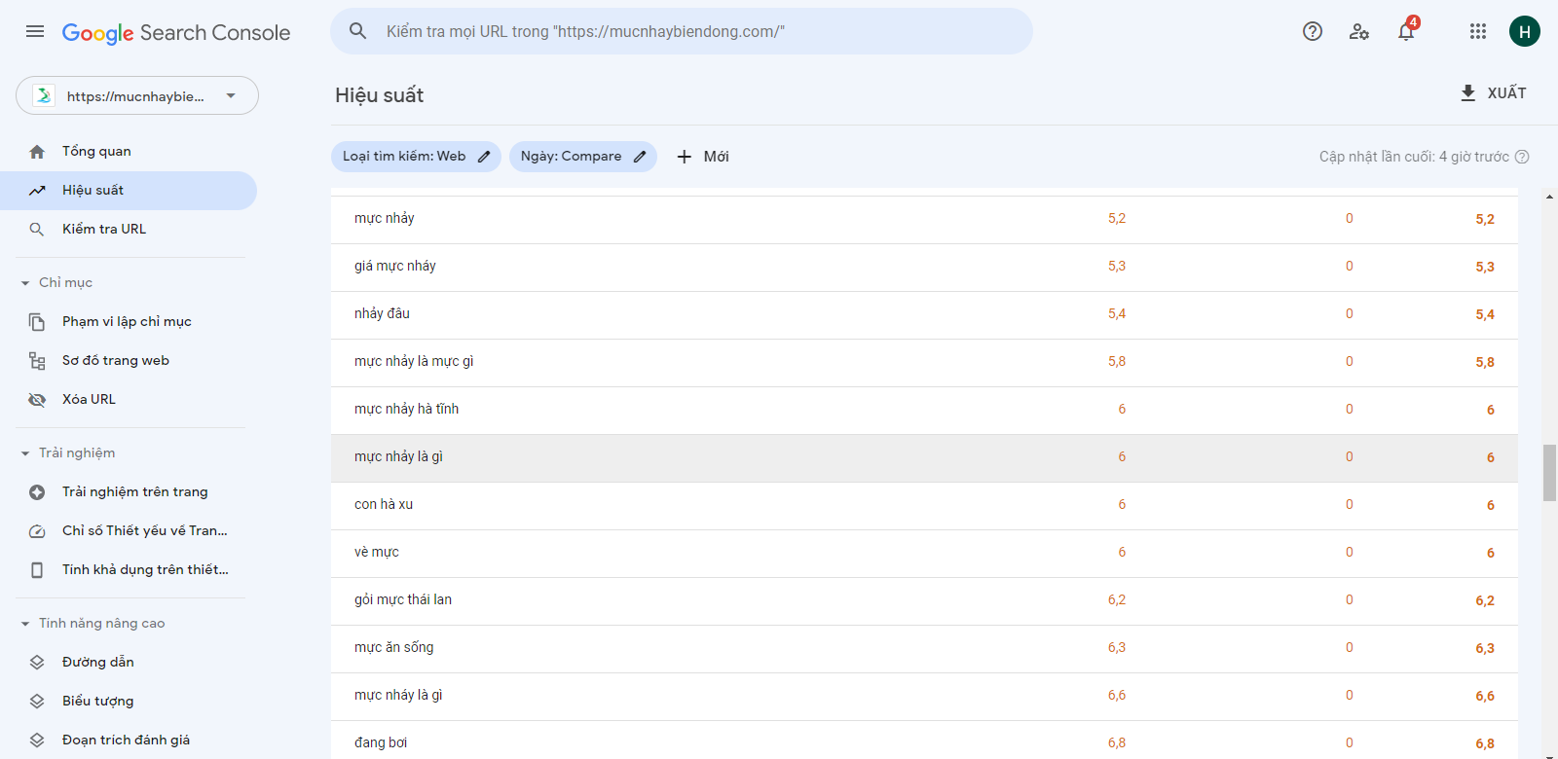The width and height of the screenshot is (1558, 759).
Task: Collapse the Trải nghiệm section
Action: pyautogui.click(x=25, y=453)
